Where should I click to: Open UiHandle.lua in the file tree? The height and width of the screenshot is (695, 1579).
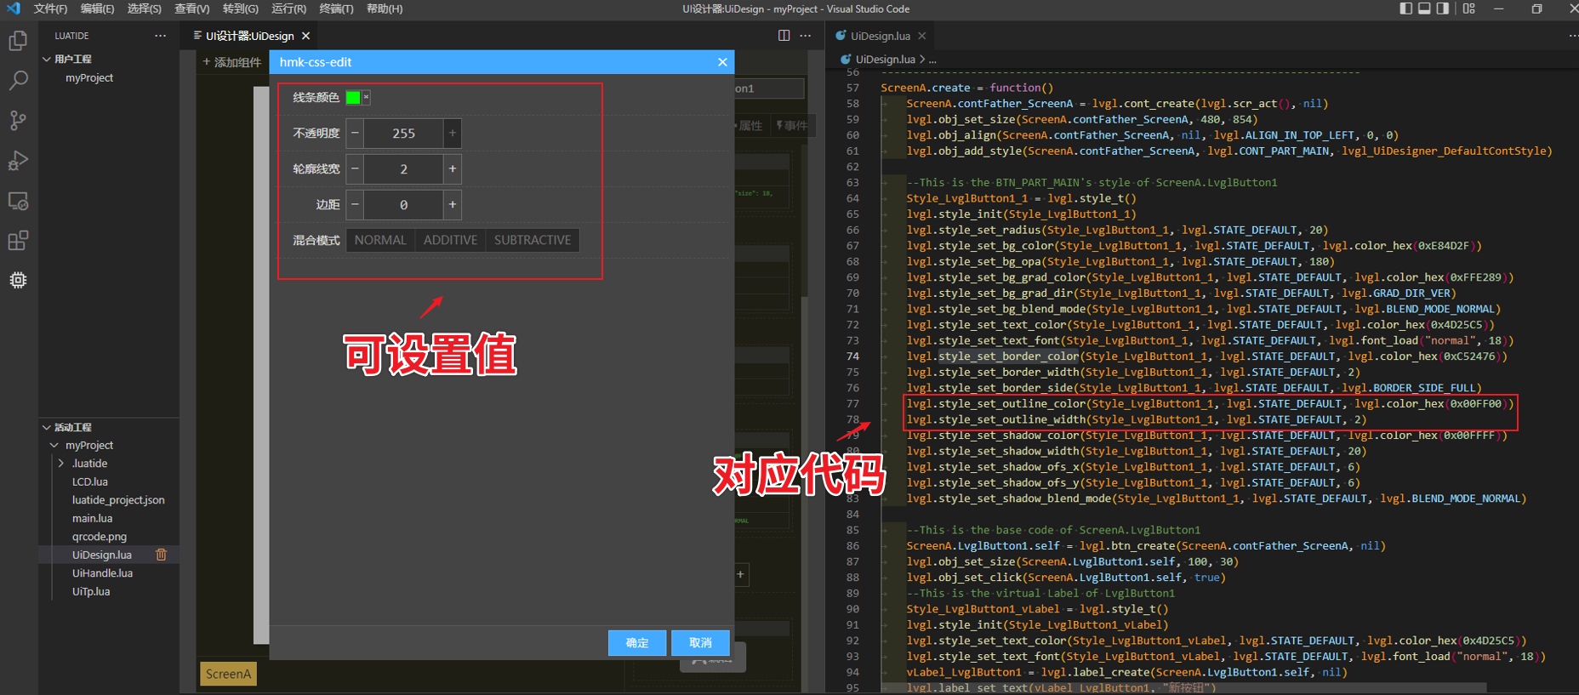[x=102, y=573]
